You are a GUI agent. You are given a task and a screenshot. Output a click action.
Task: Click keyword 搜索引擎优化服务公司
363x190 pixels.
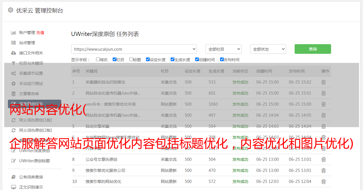105,170
